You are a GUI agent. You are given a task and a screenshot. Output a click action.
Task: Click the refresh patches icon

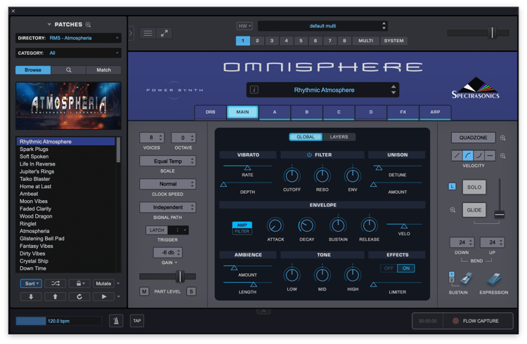click(79, 297)
